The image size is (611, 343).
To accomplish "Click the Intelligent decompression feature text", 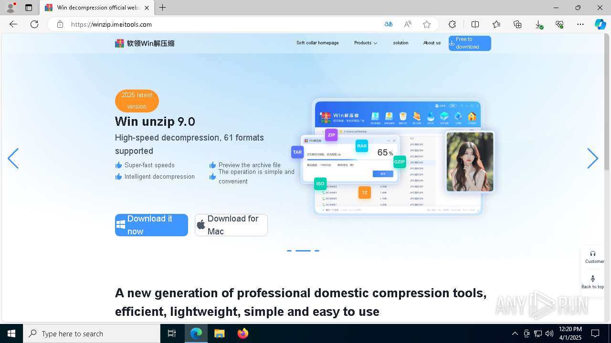I will point(159,176).
